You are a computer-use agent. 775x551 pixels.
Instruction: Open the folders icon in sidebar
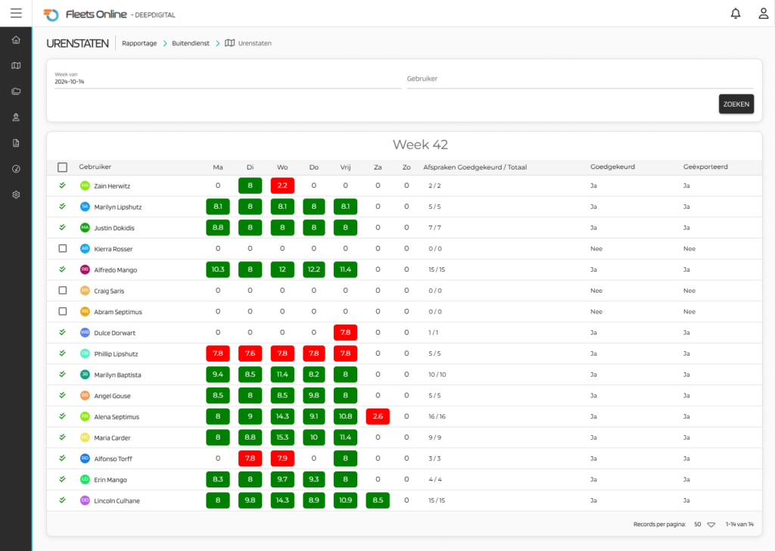(16, 92)
